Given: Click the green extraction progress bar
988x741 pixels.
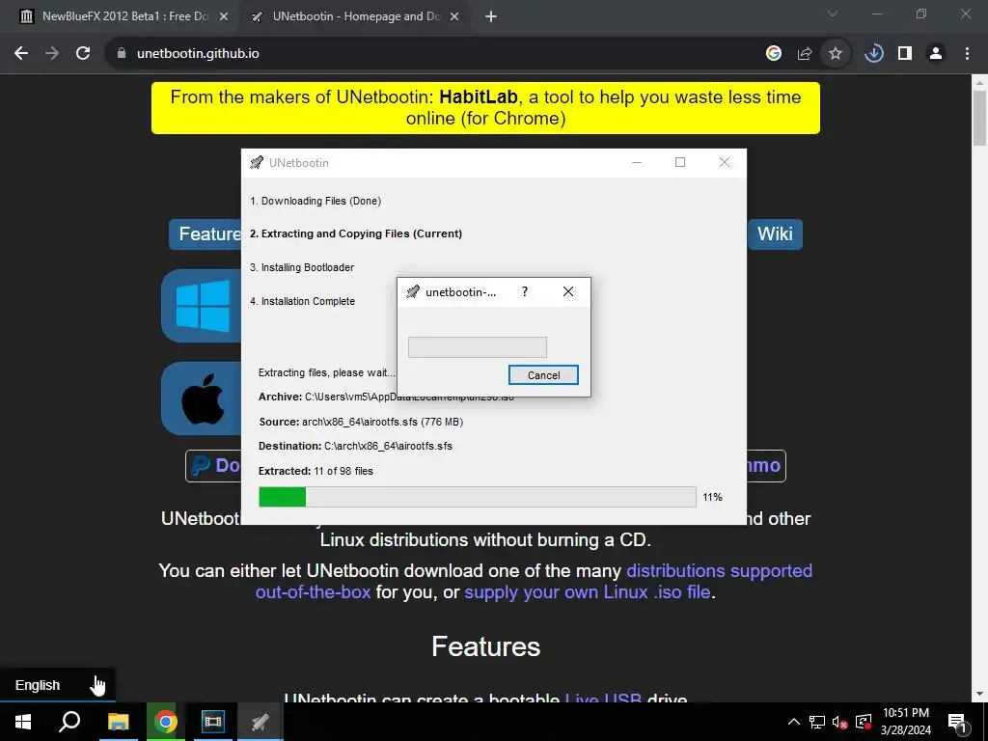Looking at the screenshot, I should [x=477, y=497].
